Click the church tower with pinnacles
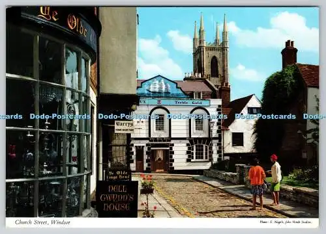This screenshot has width=326, height=234. (211, 50)
